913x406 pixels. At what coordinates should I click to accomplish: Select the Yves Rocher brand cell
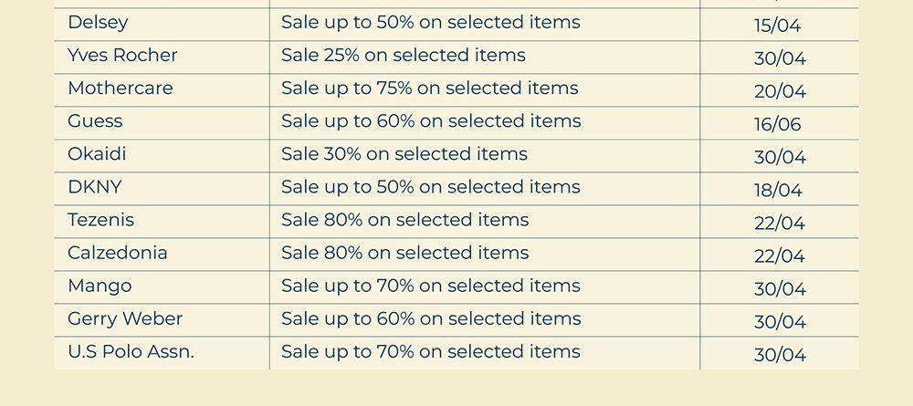[122, 56]
